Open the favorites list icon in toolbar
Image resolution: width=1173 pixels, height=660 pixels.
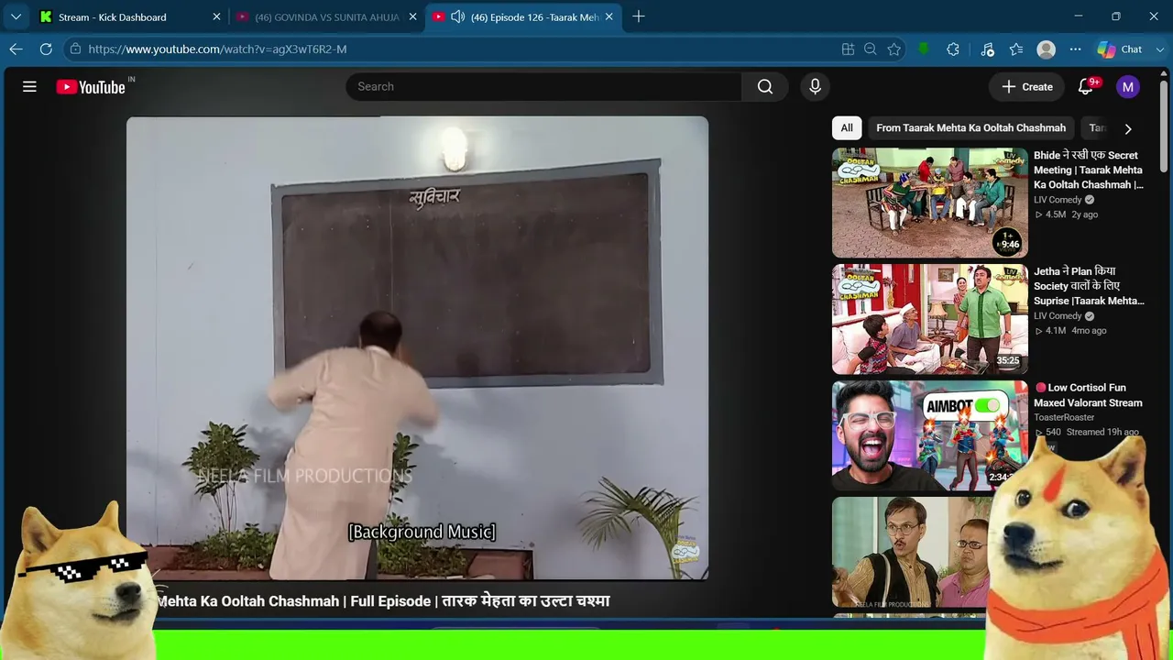tap(1016, 49)
